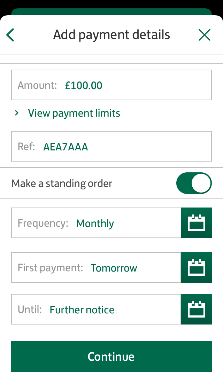Viewport: 223px width, 383px height.
Task: Open the View payment limits link
Action: click(x=74, y=113)
